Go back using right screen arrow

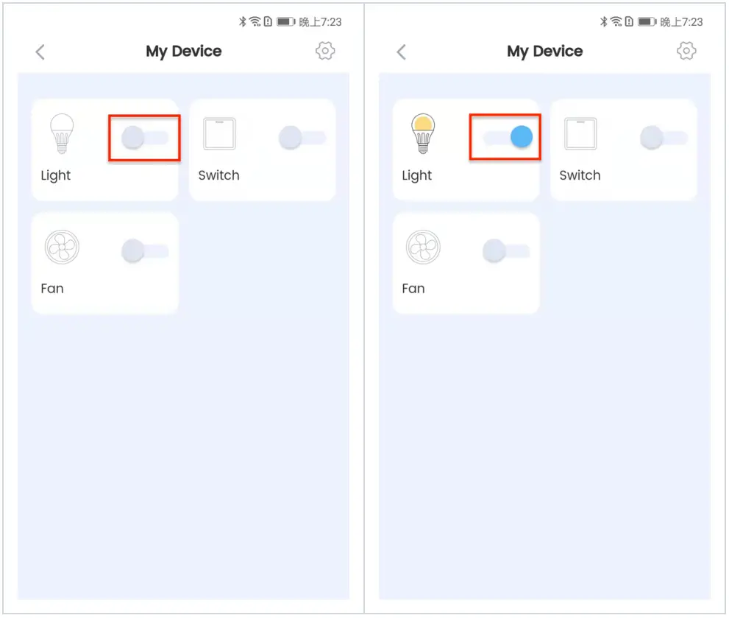pyautogui.click(x=402, y=52)
